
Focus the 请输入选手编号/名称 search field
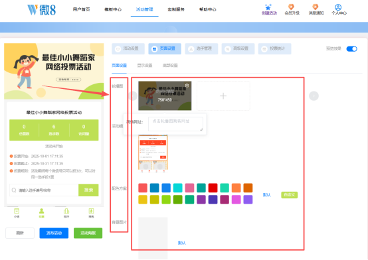44,190
